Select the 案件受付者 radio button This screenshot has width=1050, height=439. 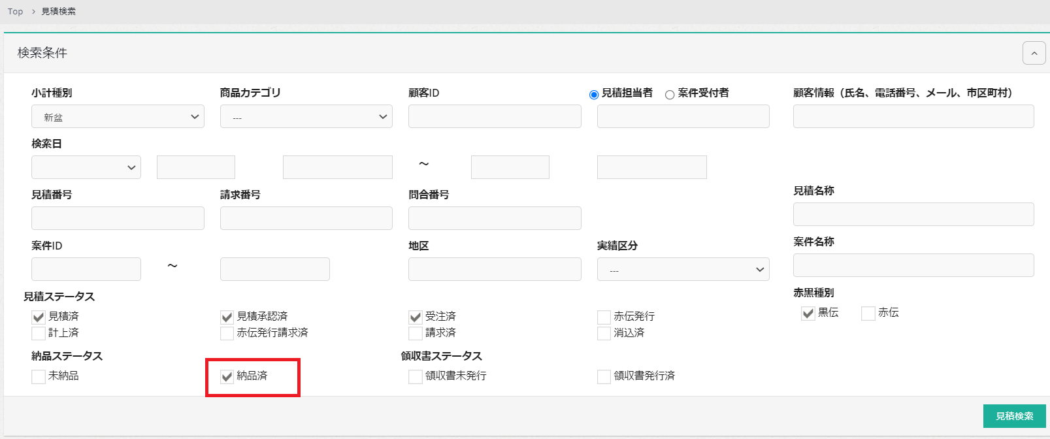670,95
